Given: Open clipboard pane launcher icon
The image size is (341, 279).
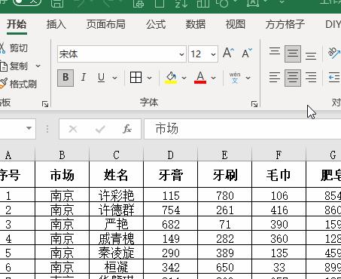Looking at the screenshot, I should (x=45, y=104).
